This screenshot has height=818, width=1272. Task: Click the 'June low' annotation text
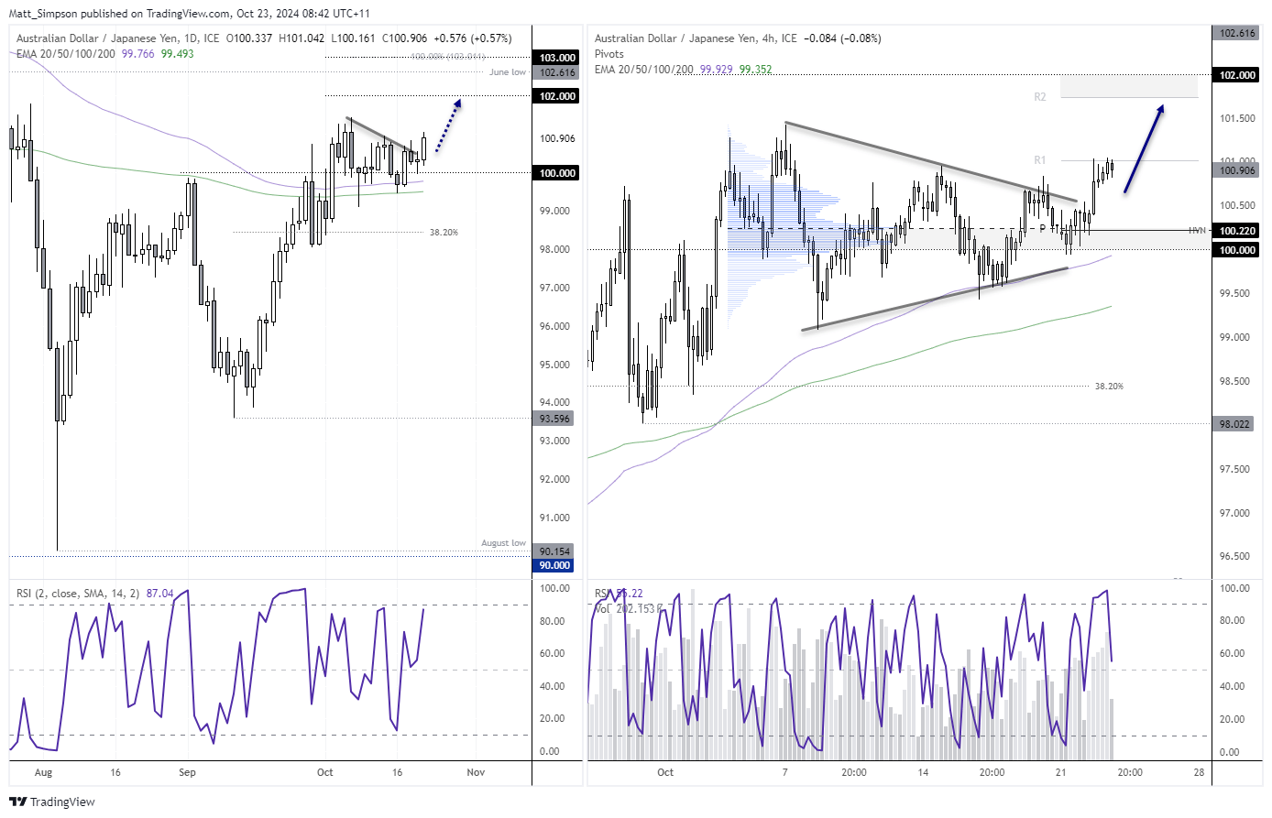click(508, 72)
